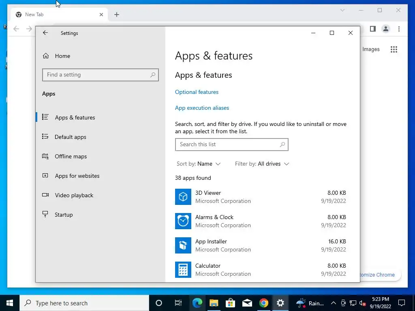The image size is (415, 311).
Task: Launch Microsoft Edge from taskbar
Action: (197, 303)
